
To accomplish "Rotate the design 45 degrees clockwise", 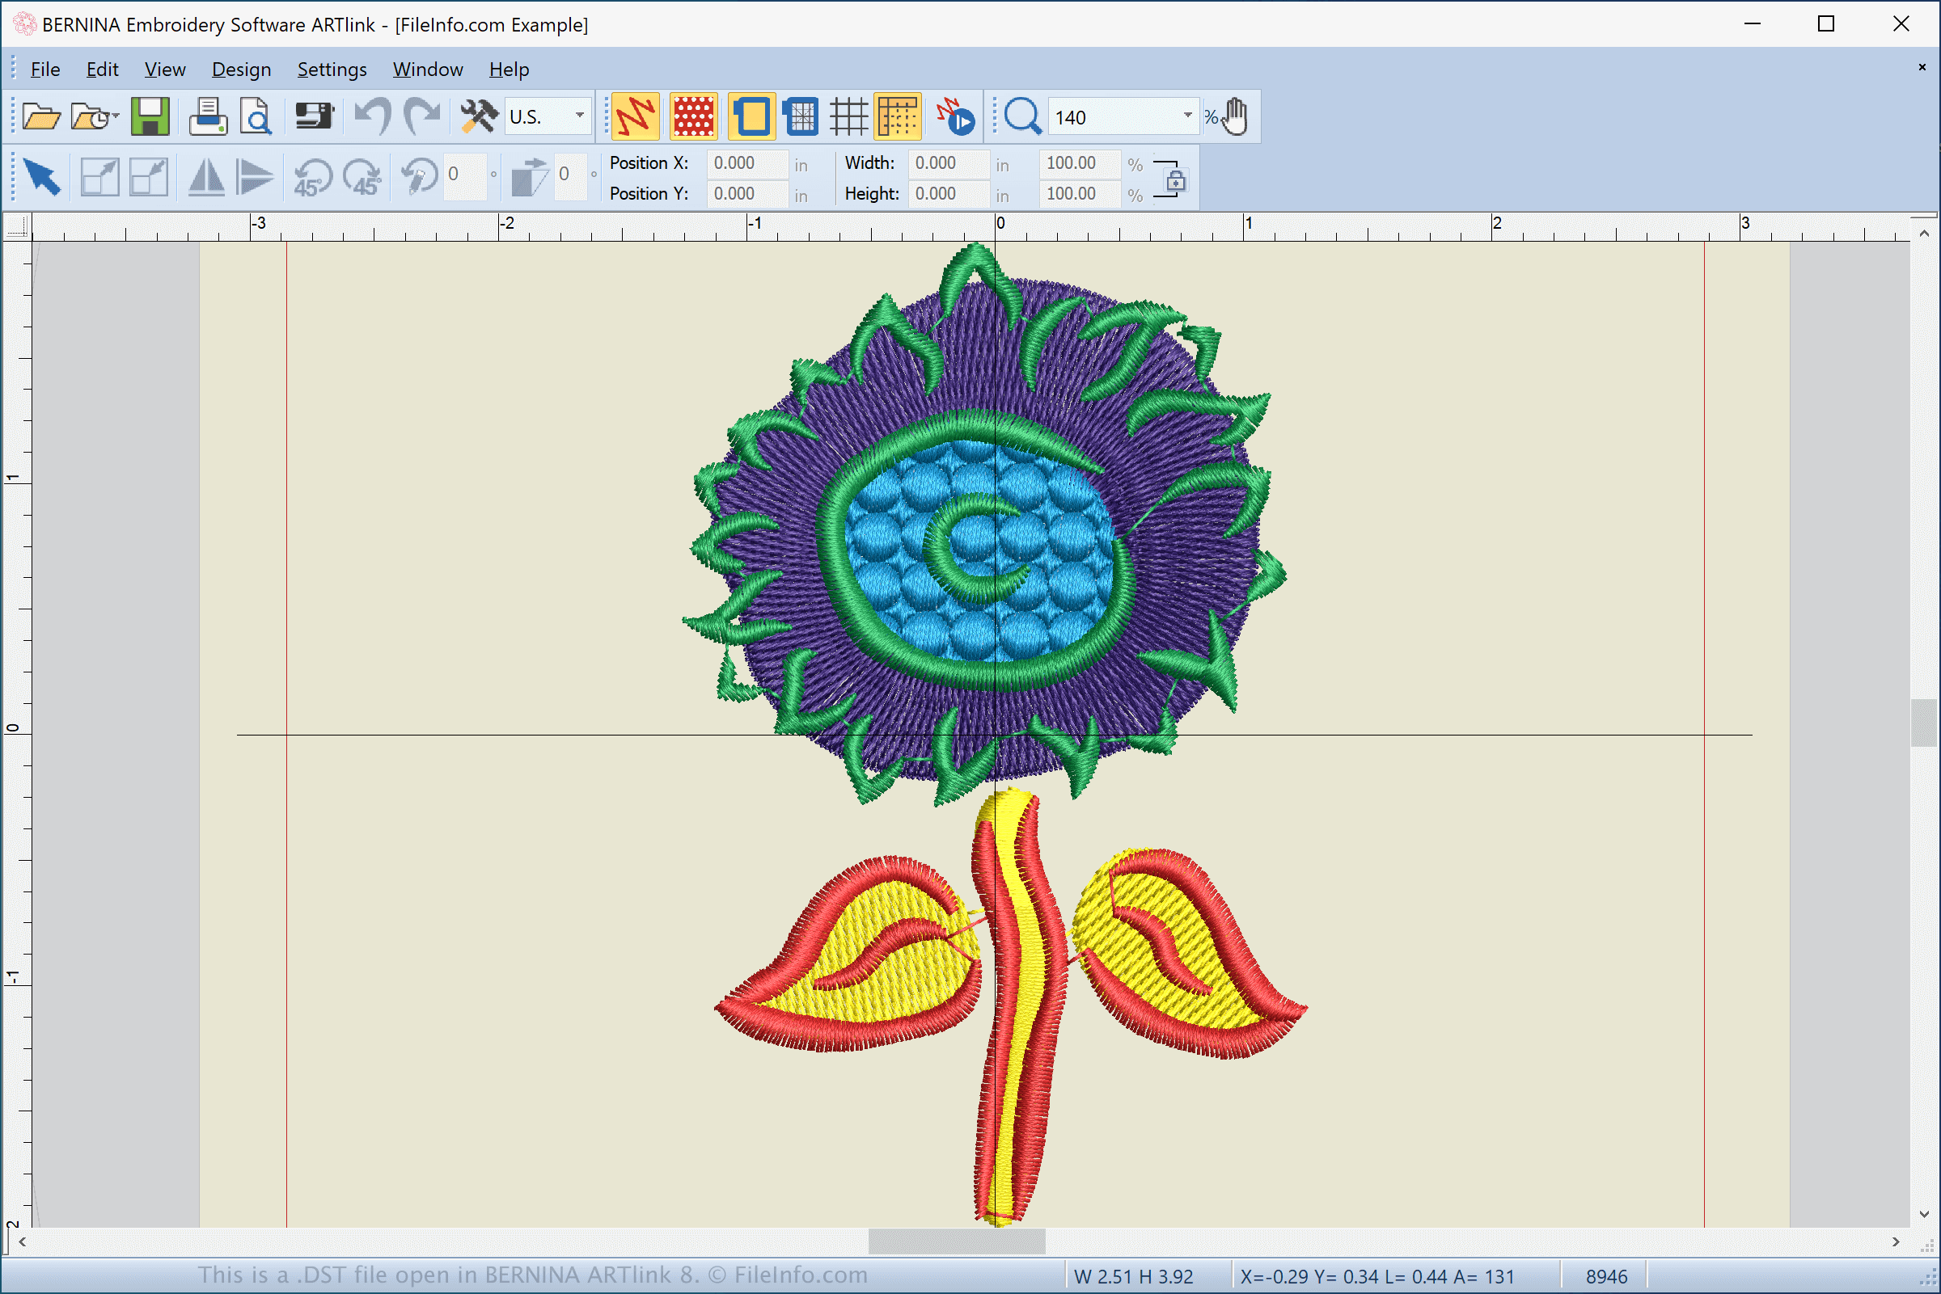I will 363,175.
